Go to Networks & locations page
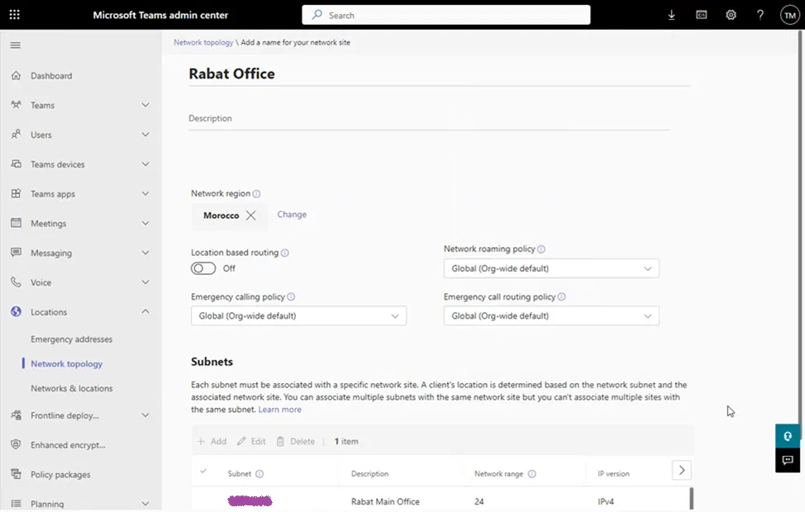Screen dimensions: 805x512 pos(71,388)
